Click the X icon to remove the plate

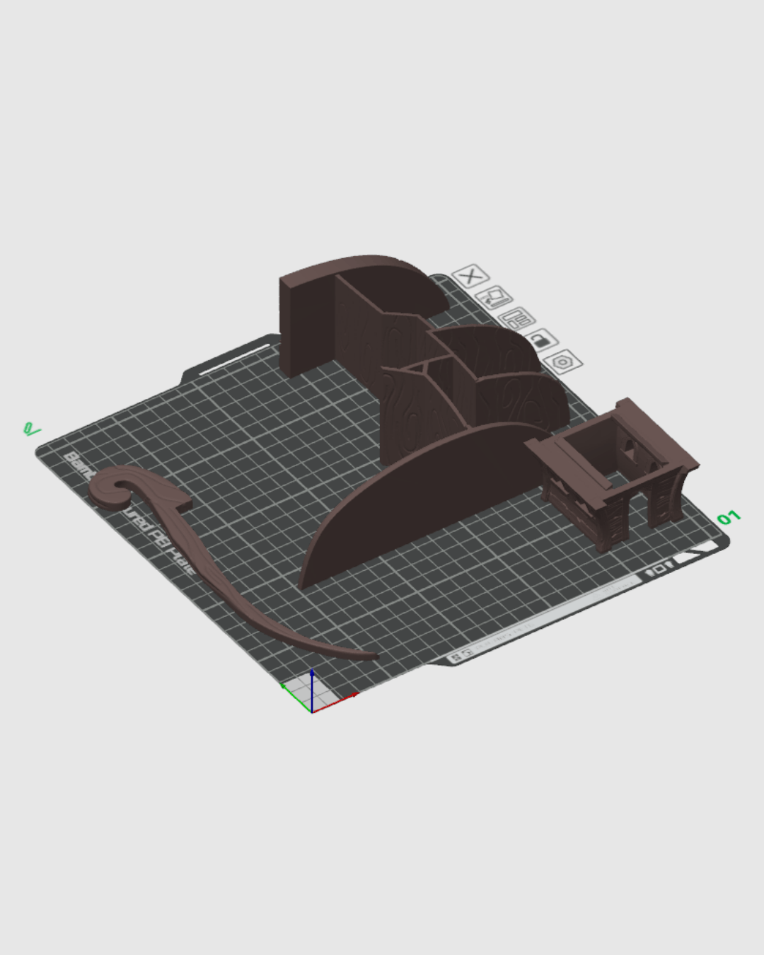(x=470, y=276)
